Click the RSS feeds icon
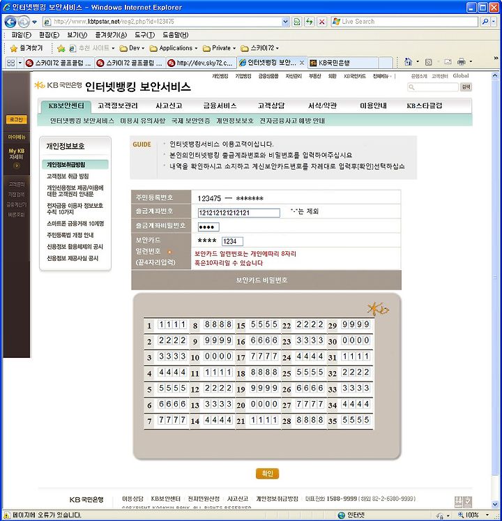The image size is (502, 521). (x=429, y=62)
